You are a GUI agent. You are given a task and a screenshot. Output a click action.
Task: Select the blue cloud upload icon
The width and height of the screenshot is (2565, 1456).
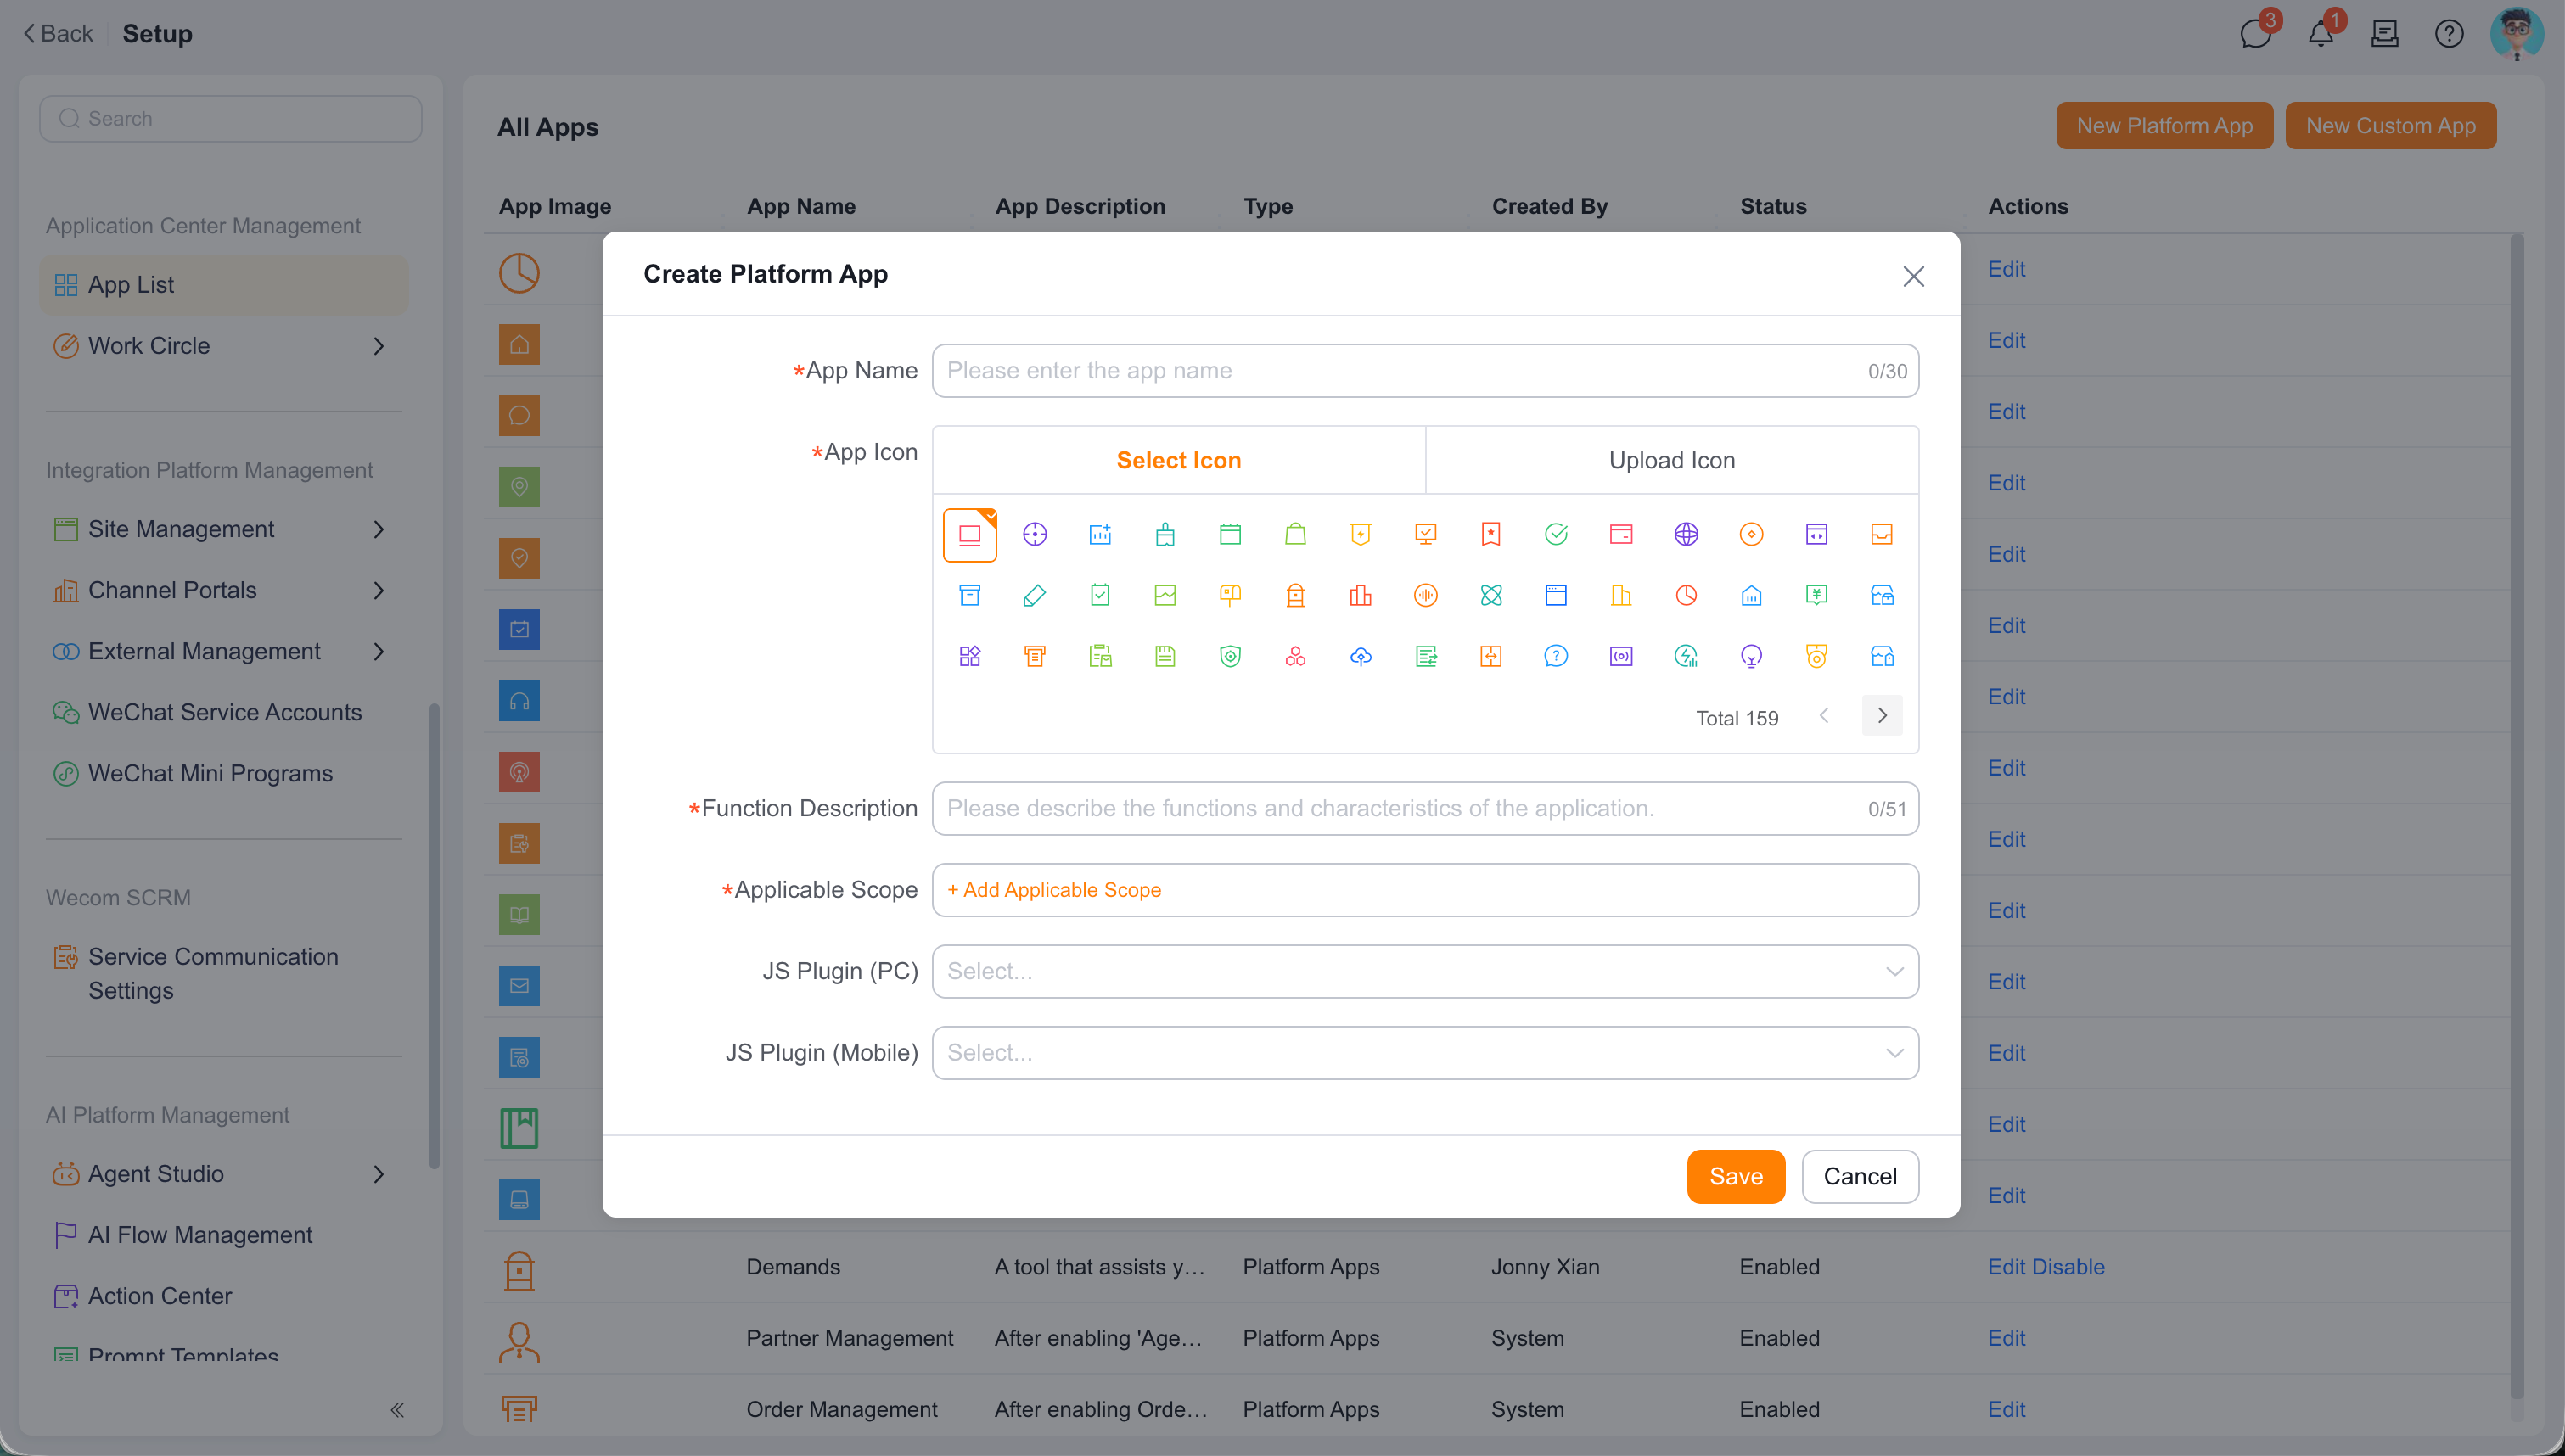(x=1361, y=656)
